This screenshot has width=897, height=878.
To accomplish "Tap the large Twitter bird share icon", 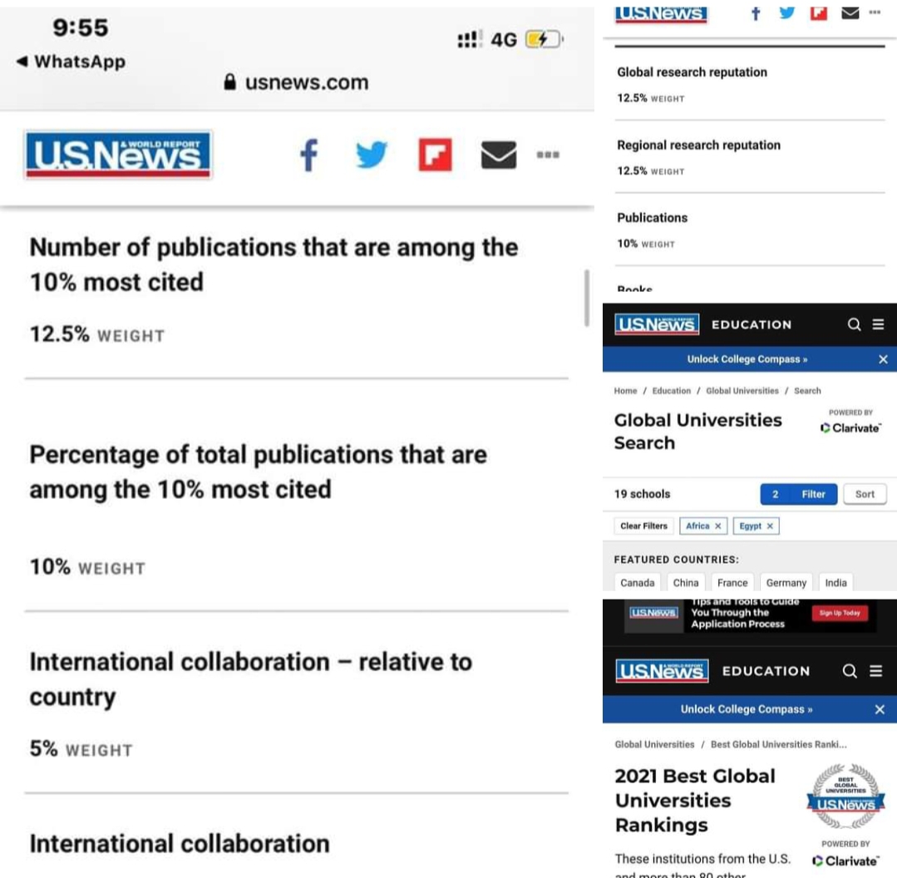I will (371, 155).
